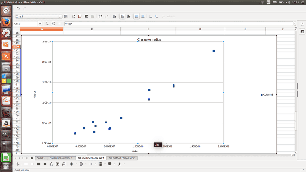The width and height of the screenshot is (306, 172).
Task: Click the Sum icon in formula bar
Action: tap(53, 24)
